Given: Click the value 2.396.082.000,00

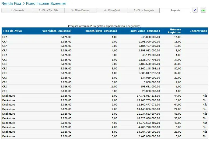Looking at the screenshot, I should 149,51.
